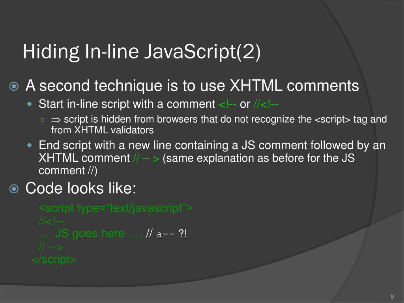Click the green '//<!--' marker after 'or'
The width and height of the screenshot is (404, 303).
point(266,104)
